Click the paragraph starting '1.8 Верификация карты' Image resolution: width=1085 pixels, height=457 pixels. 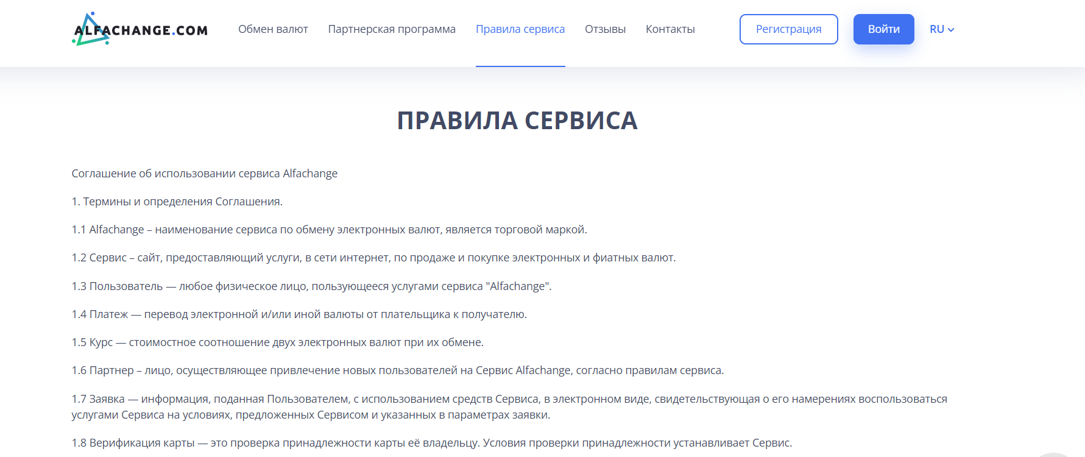432,443
